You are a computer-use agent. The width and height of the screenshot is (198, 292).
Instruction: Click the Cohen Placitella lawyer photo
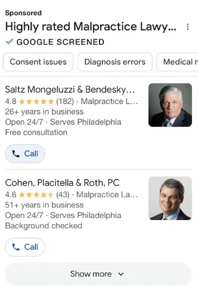[170, 198]
